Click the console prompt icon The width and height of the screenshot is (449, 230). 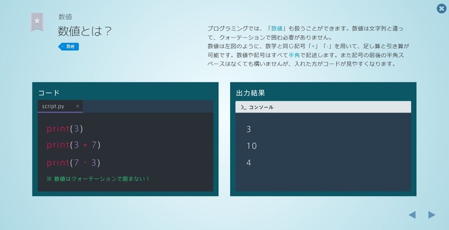click(244, 107)
